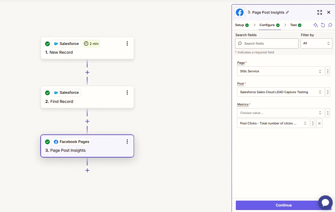Select the 3. Page Post Insights step card
Screen dimensions: 335x212
(x=87, y=146)
